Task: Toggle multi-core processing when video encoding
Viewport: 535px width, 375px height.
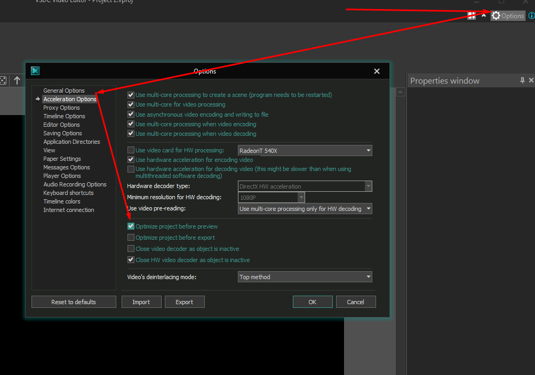Action: point(131,124)
